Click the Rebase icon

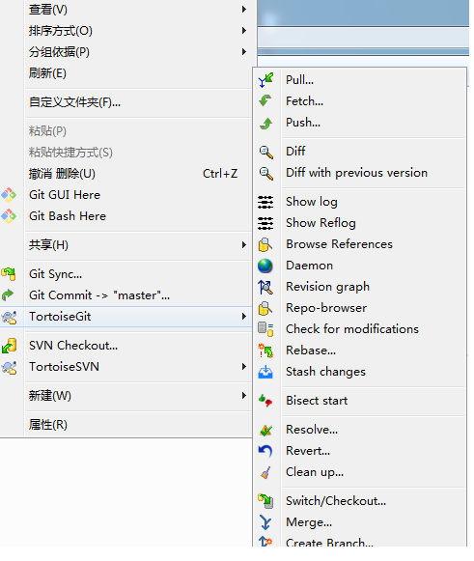[x=265, y=351]
